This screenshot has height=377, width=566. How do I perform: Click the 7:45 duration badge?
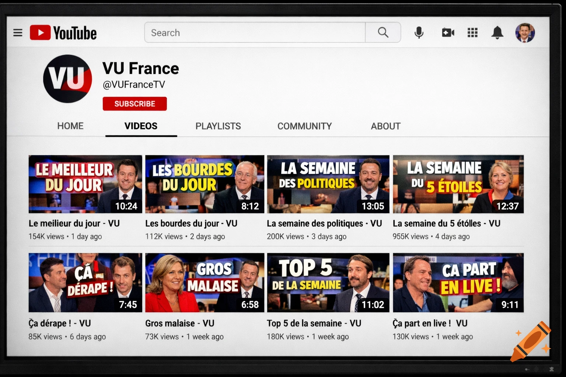(x=127, y=304)
